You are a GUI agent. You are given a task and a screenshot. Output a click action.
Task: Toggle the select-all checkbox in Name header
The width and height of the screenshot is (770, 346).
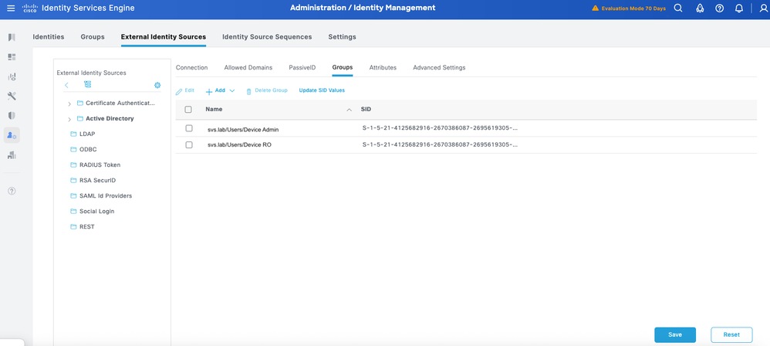pos(188,110)
